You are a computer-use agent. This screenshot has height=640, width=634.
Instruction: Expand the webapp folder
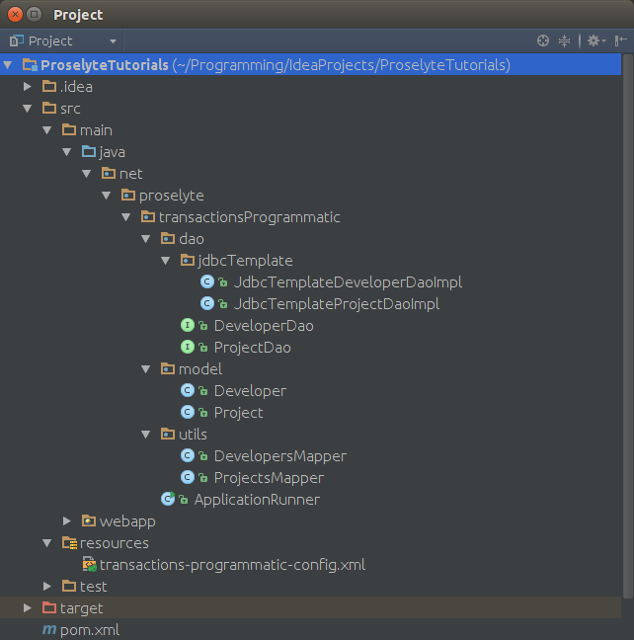pyautogui.click(x=67, y=520)
